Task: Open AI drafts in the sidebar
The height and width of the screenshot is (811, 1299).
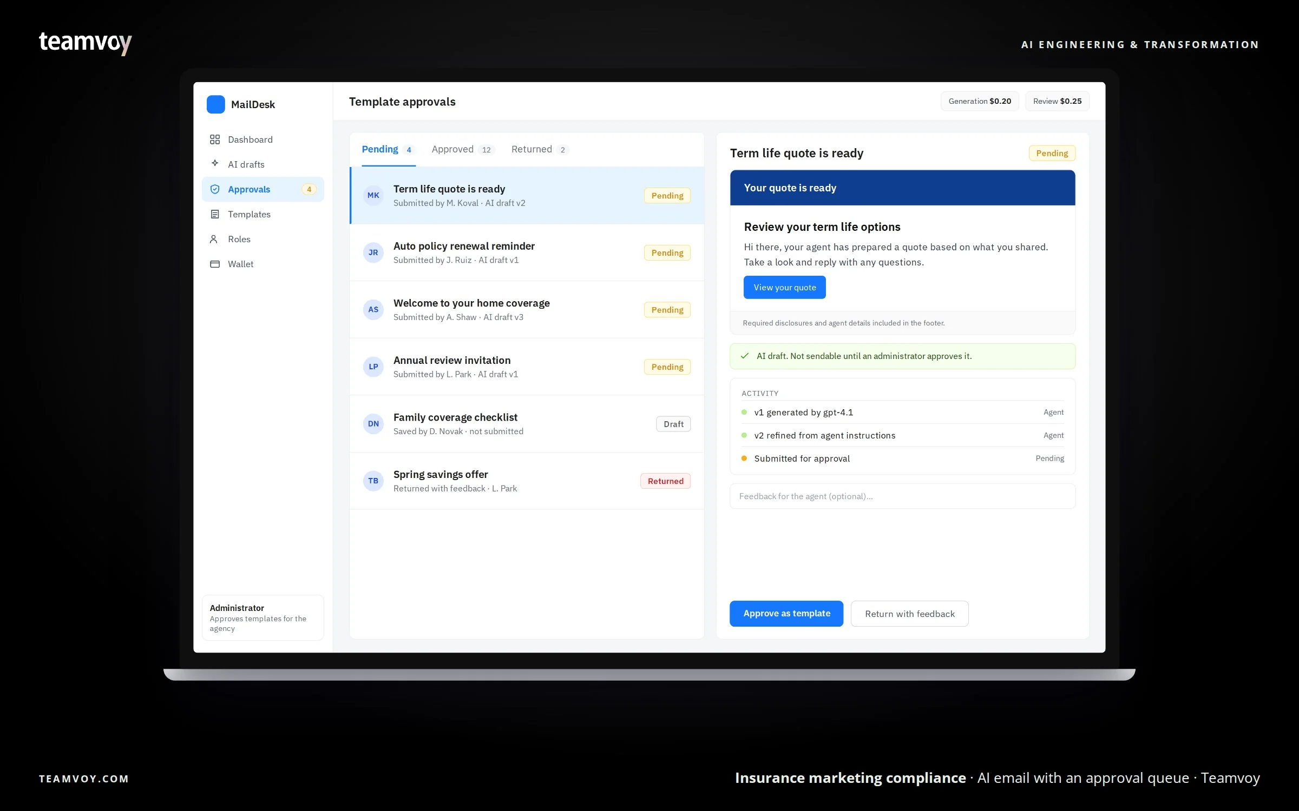Action: (x=263, y=164)
